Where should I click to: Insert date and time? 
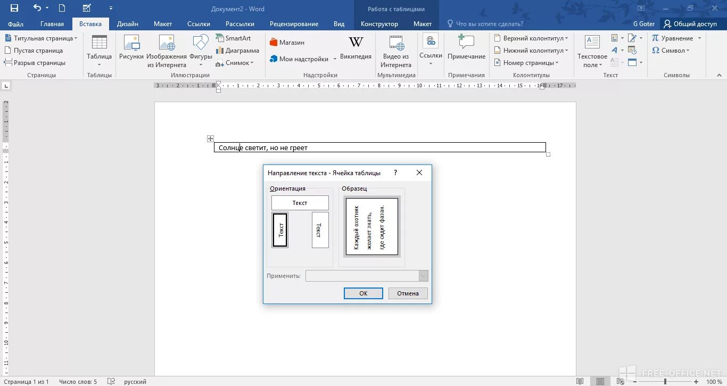pos(632,51)
